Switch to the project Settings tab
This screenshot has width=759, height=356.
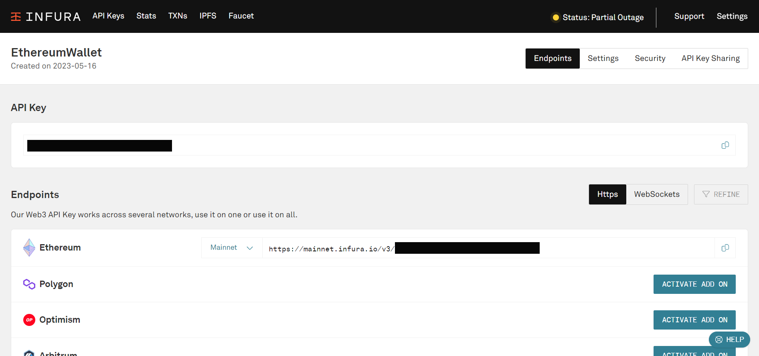click(603, 59)
